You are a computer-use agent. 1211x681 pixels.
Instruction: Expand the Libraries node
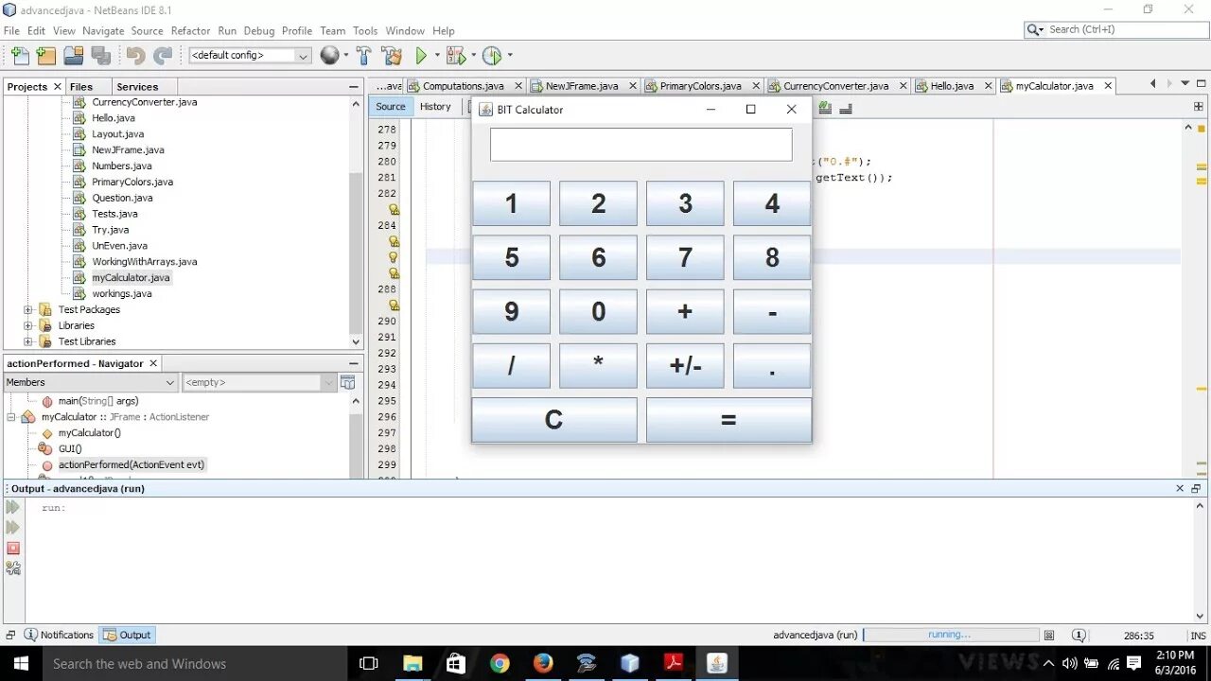tap(28, 325)
